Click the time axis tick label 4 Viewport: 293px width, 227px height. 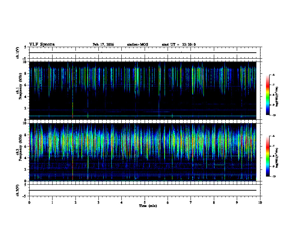coord(122,203)
